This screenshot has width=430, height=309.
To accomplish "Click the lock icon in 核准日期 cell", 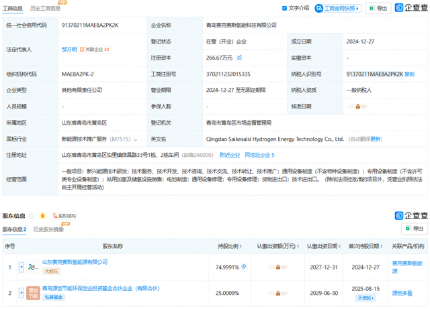I will (x=358, y=107).
